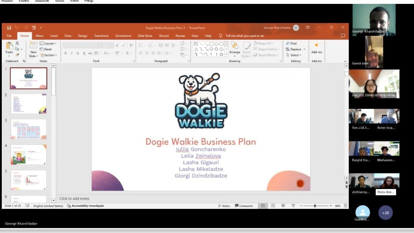The image size is (414, 233).
Task: Click the +26 more participants button
Action: coord(386,213)
